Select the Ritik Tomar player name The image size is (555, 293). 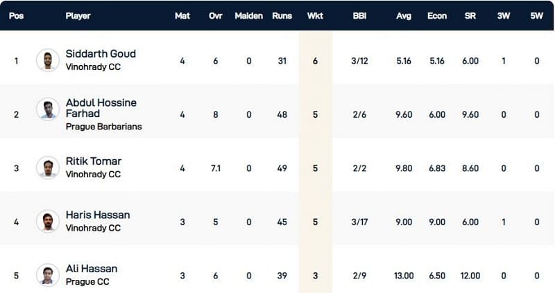(x=94, y=161)
